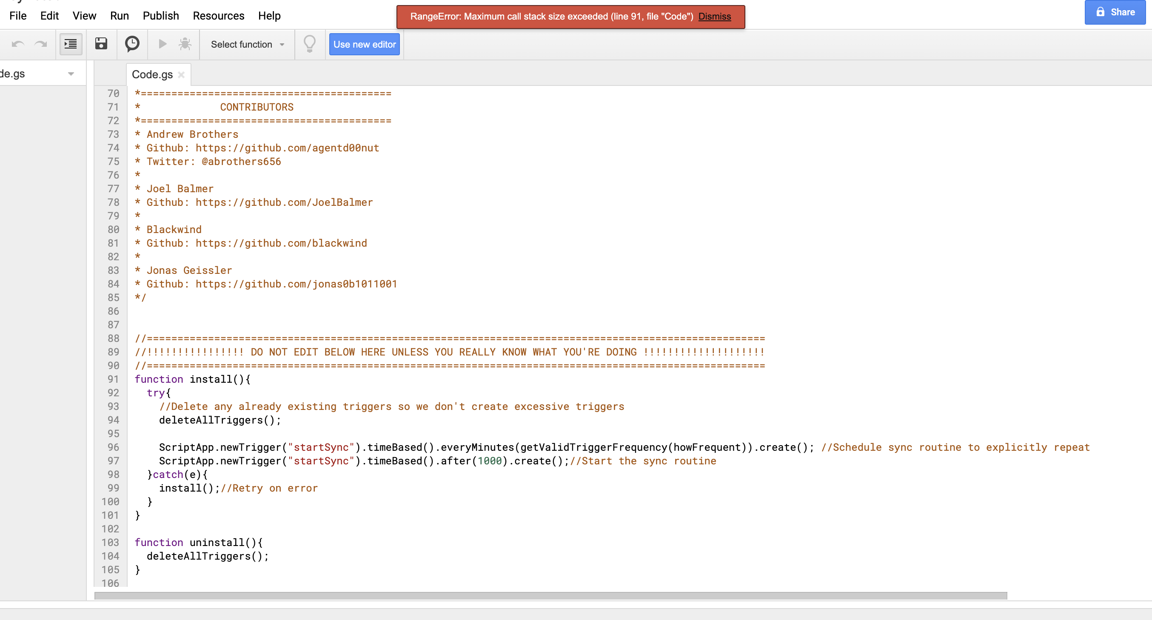Close the Code.gs tab
1152x620 pixels.
pyautogui.click(x=181, y=75)
